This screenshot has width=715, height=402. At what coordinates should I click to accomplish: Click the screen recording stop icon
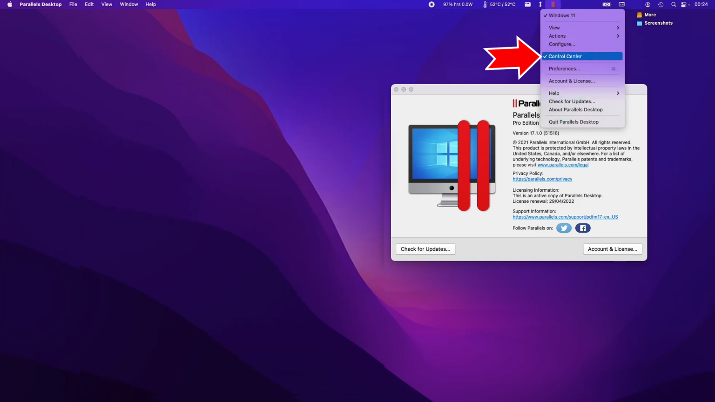(x=432, y=4)
